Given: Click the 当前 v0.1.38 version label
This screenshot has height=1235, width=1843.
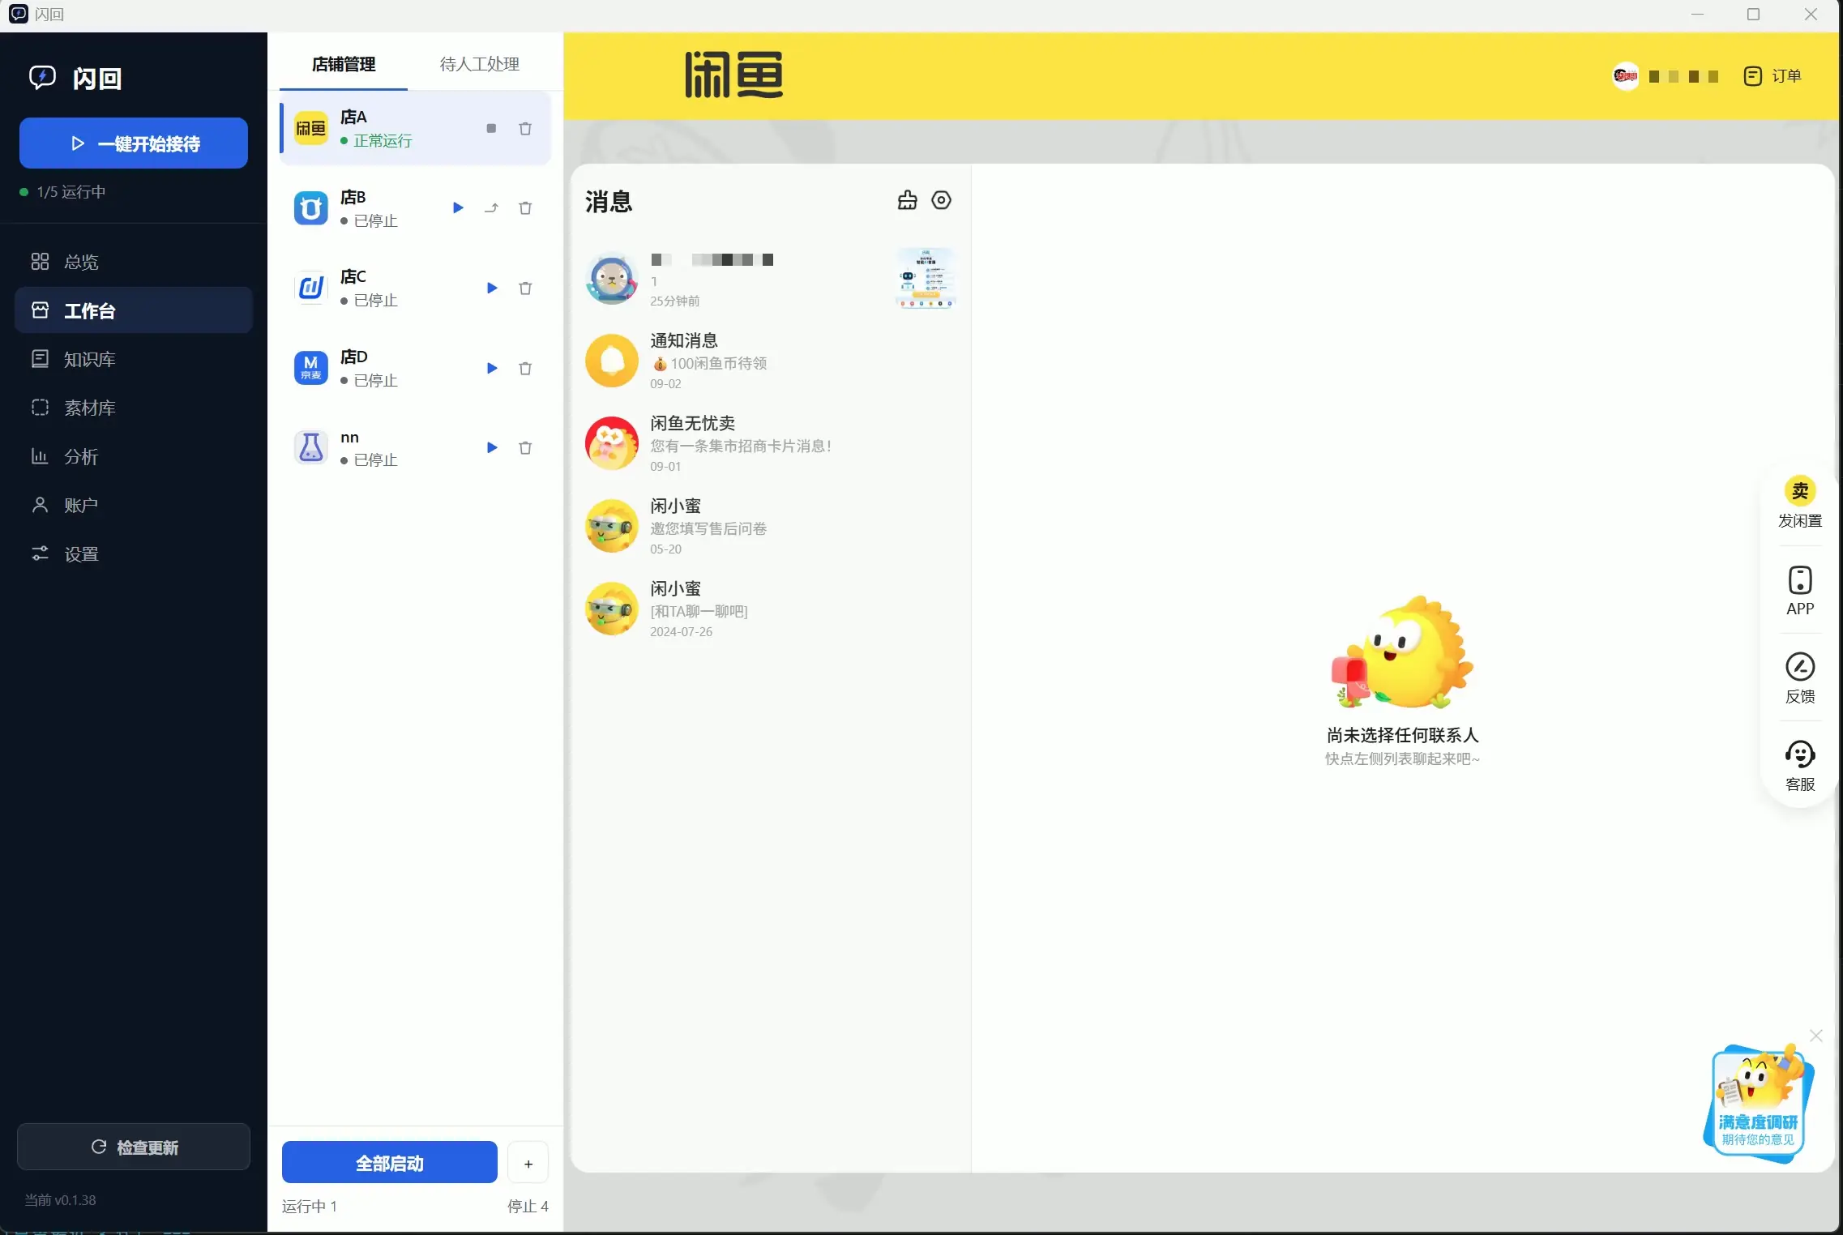Looking at the screenshot, I should click(x=60, y=1199).
